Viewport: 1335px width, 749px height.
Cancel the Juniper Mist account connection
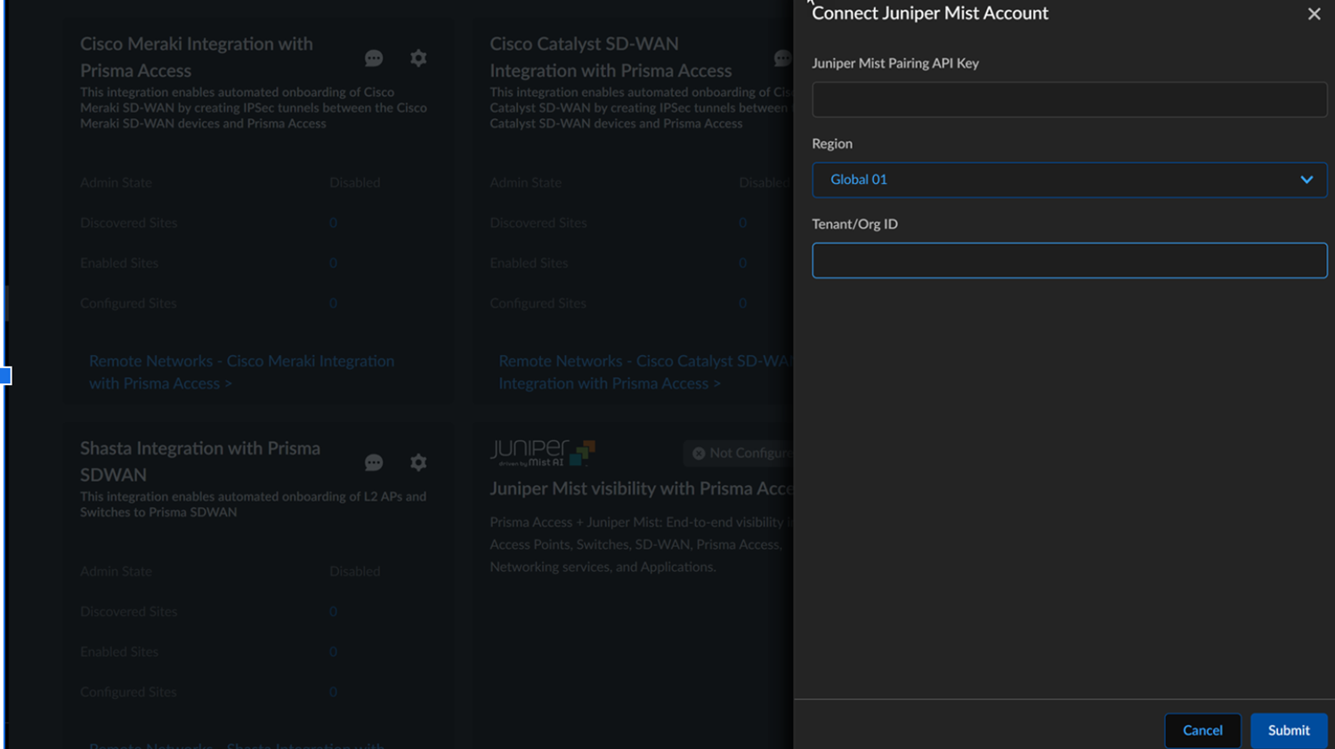coord(1201,730)
